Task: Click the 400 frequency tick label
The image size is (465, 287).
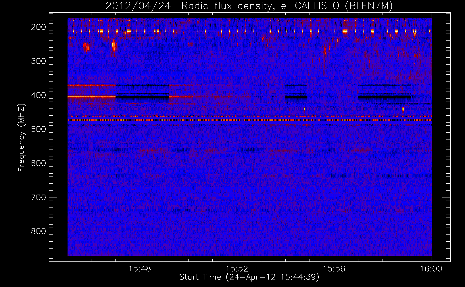Action: pos(39,95)
